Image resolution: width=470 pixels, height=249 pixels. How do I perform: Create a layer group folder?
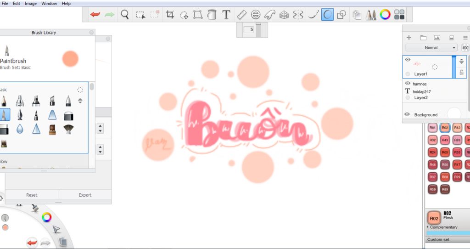423,38
